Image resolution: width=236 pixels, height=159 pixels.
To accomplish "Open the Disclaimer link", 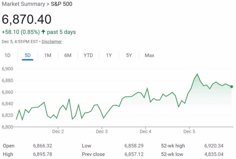I will (52, 42).
